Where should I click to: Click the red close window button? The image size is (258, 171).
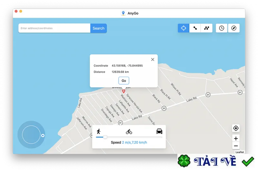tap(16, 11)
